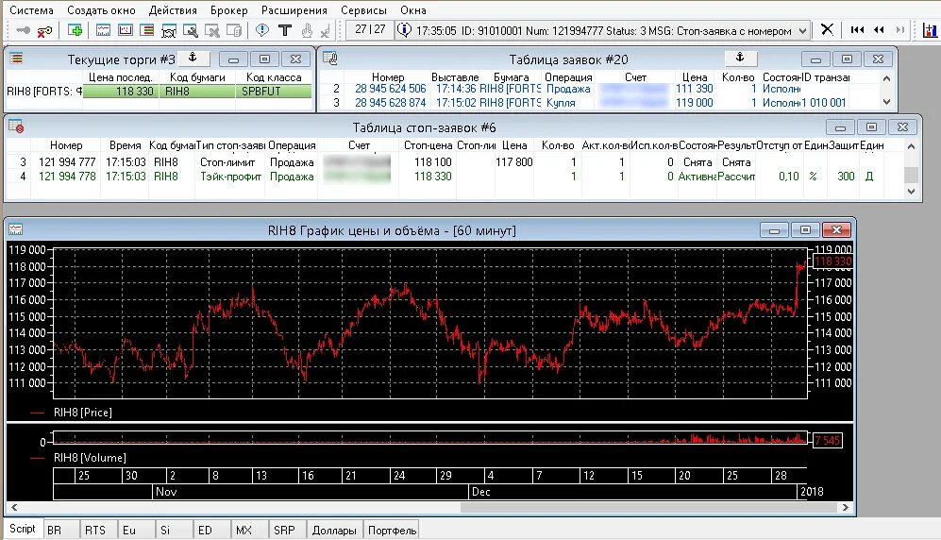Viewport: 941px width, 540px height.
Task: Open the Окна menu
Action: 413,10
